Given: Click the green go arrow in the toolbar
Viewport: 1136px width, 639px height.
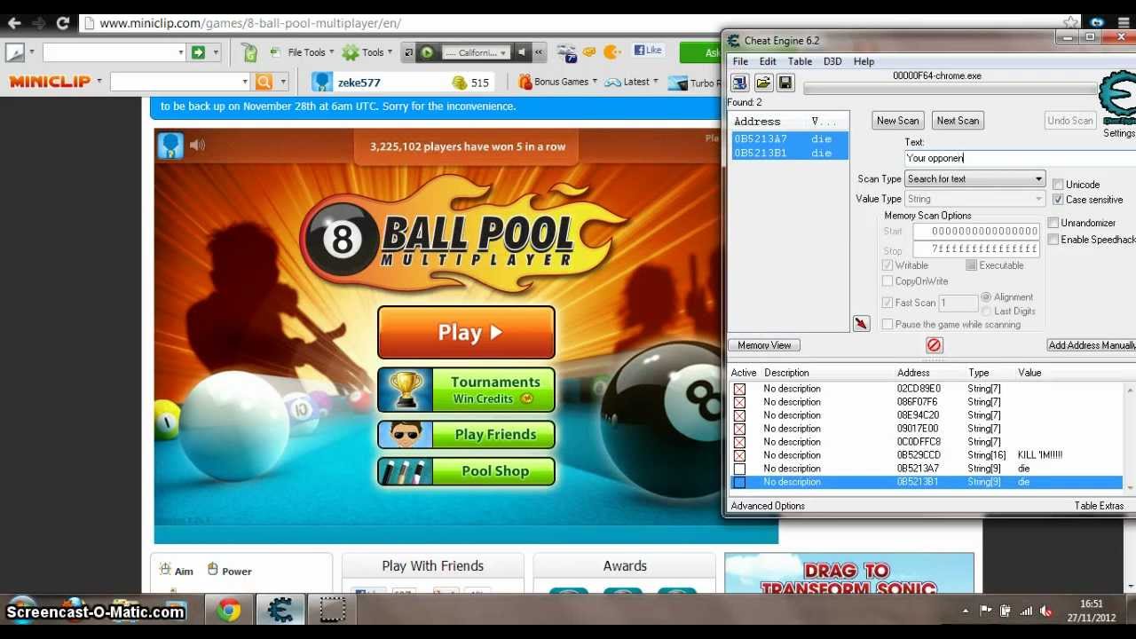Looking at the screenshot, I should click(198, 52).
